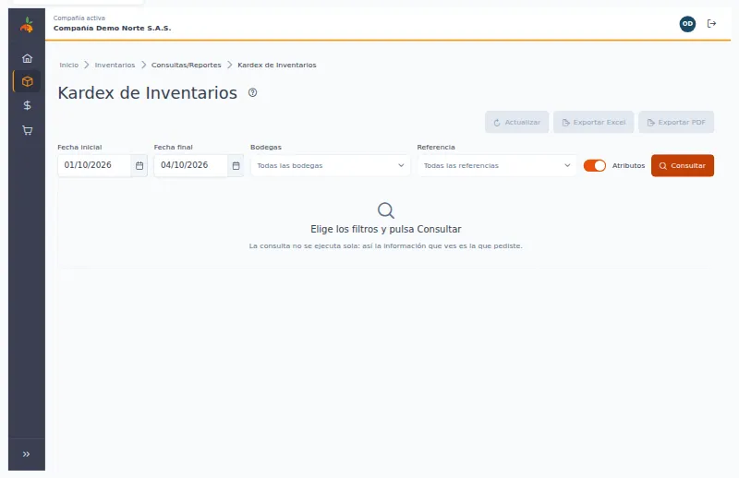
Task: Open calendar picker for Fecha inicial
Action: (x=139, y=166)
